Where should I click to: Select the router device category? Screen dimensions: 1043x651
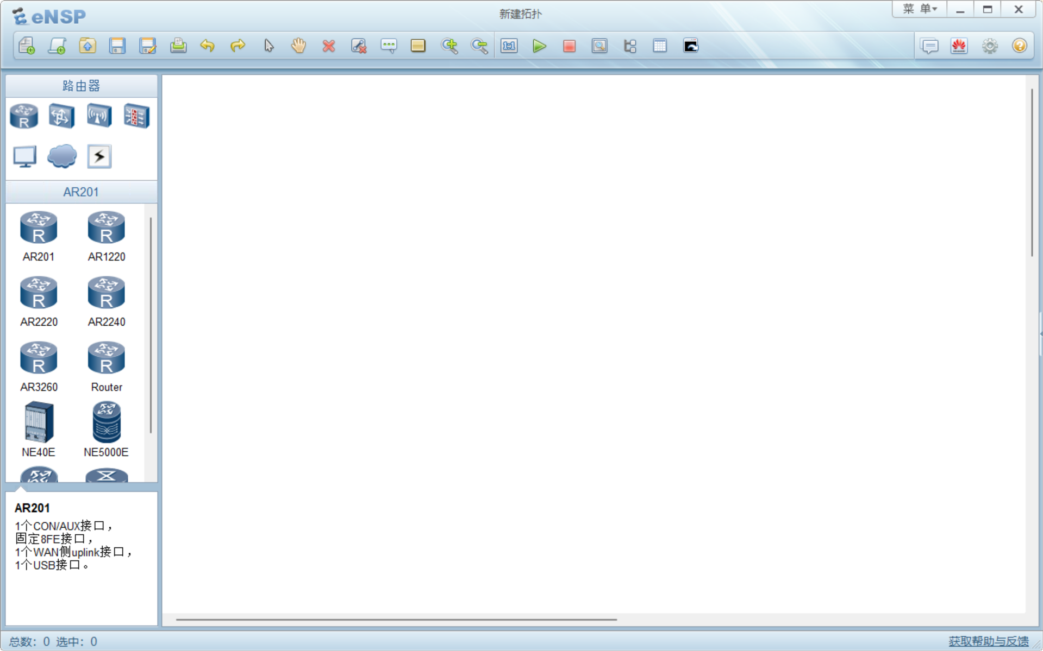tap(24, 116)
